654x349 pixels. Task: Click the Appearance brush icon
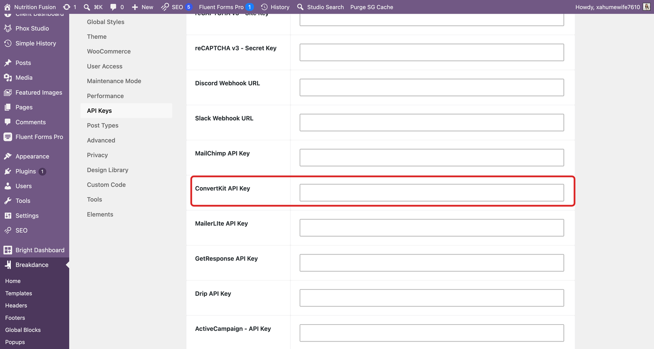tap(7, 156)
